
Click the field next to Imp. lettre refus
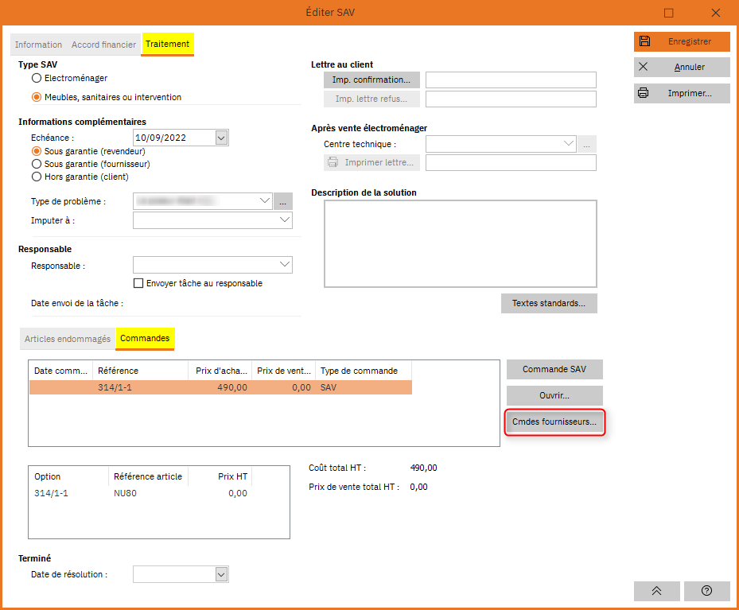511,99
